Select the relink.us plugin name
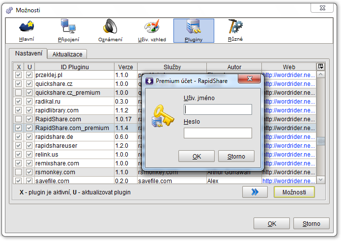The image size is (341, 241). pos(47,155)
